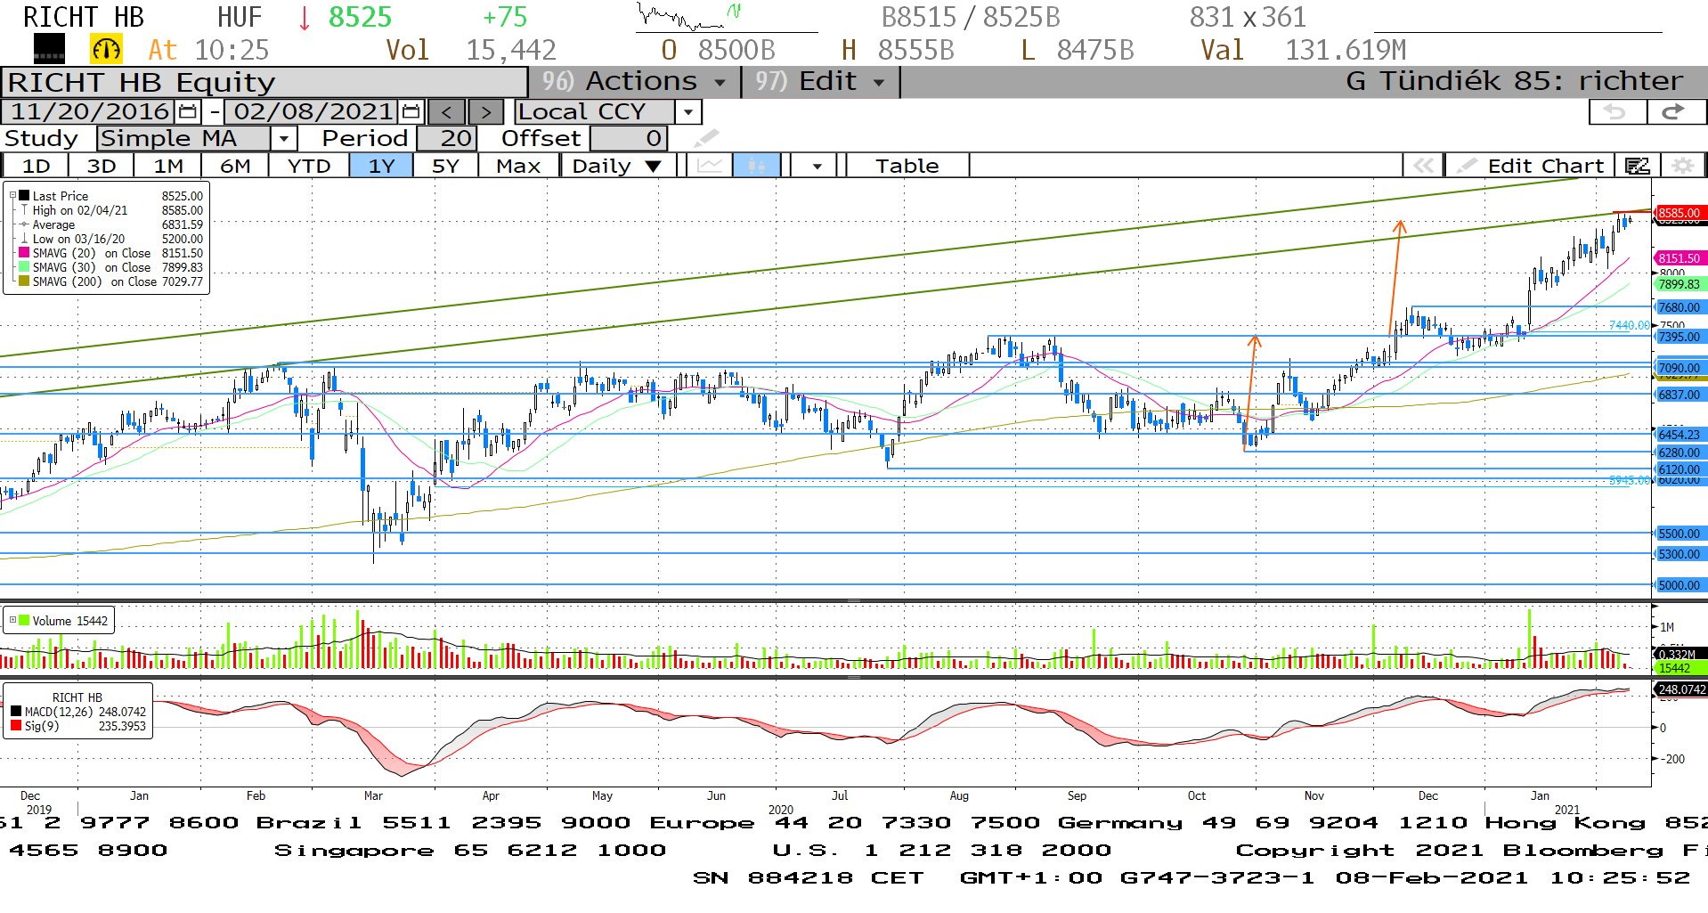Click the 248.0742 MACD axis label
The height and width of the screenshot is (913, 1708).
[1681, 689]
